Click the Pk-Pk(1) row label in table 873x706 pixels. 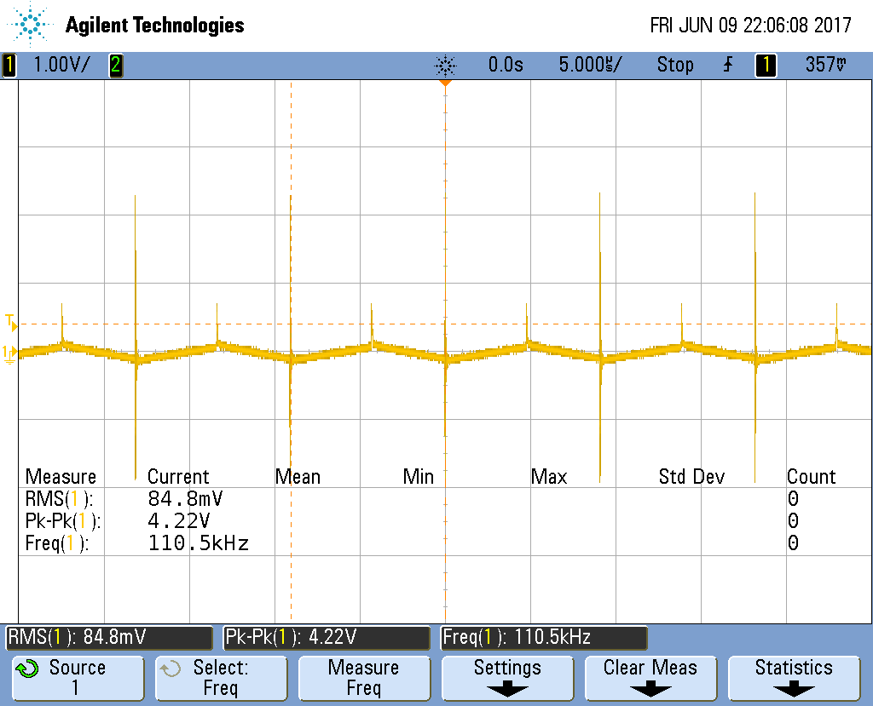pyautogui.click(x=63, y=521)
